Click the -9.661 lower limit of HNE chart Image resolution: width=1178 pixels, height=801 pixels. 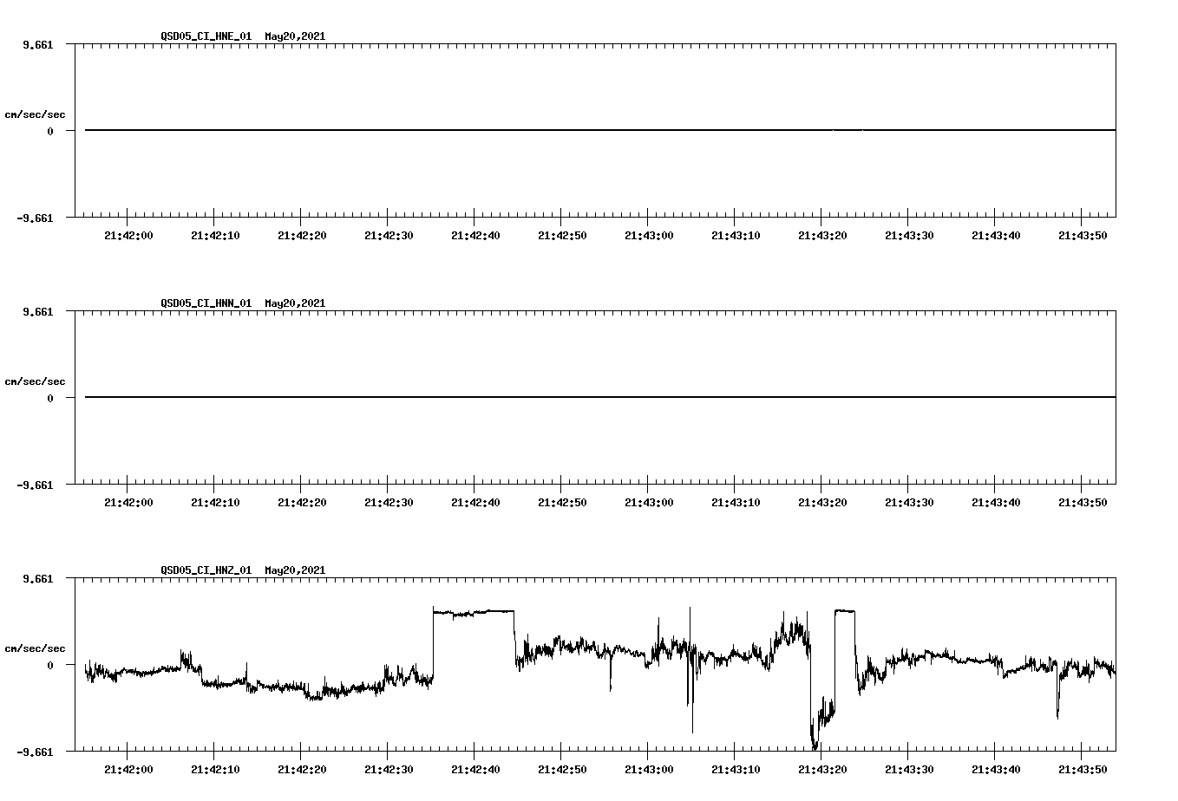(36, 218)
